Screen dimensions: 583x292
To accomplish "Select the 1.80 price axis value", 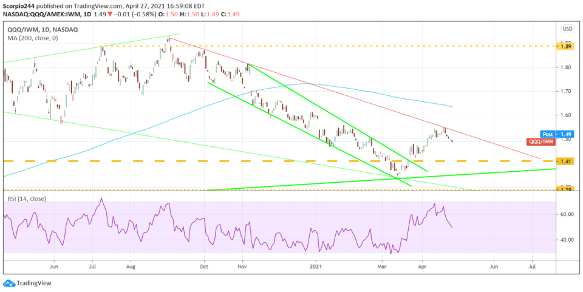I will (x=567, y=67).
